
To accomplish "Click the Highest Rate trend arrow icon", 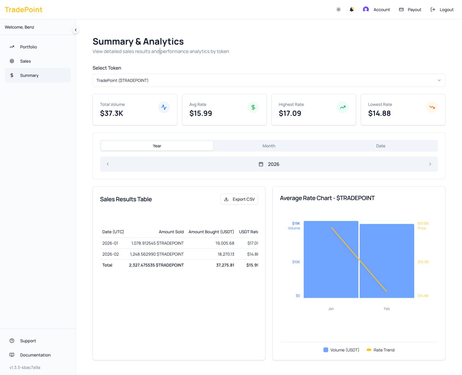I will 343,107.
